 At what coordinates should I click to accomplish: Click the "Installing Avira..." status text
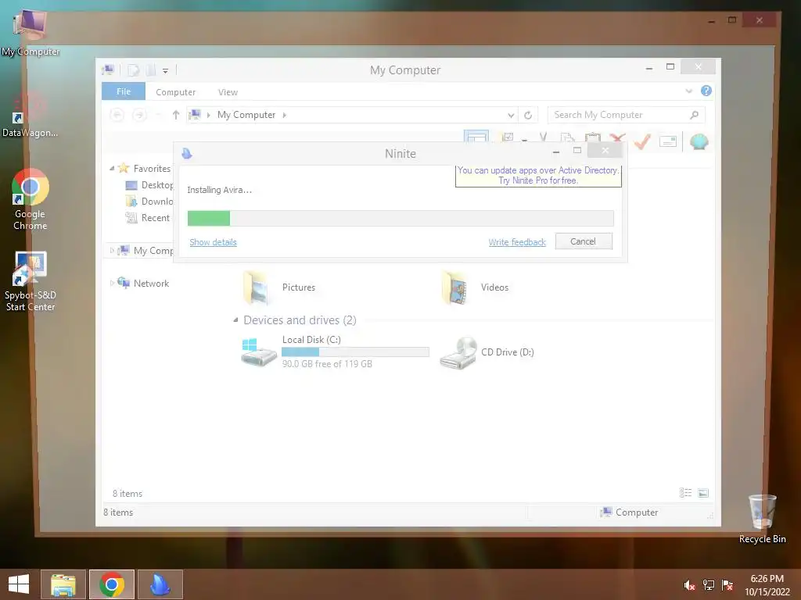(220, 191)
